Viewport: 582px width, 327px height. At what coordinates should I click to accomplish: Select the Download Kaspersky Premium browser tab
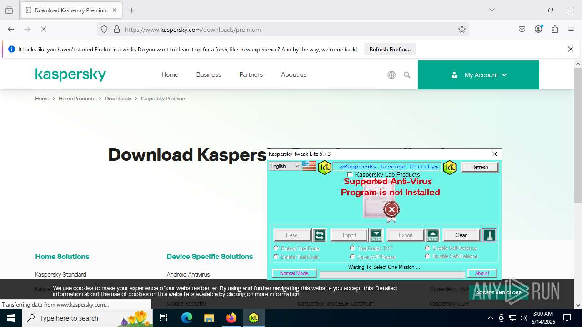coord(71,10)
